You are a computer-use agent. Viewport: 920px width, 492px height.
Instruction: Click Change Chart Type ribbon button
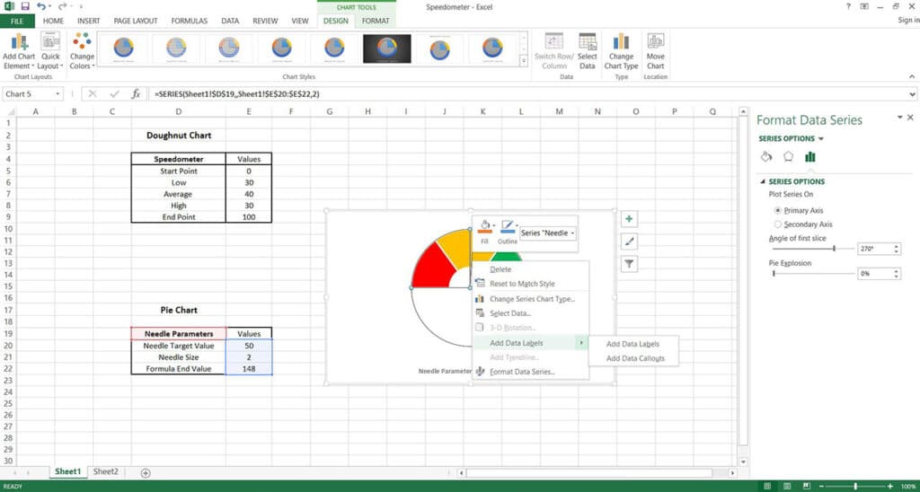coord(621,51)
